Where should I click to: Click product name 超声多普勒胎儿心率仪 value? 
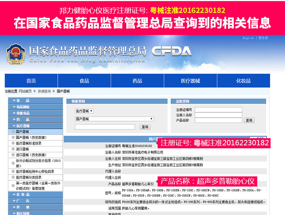[138, 184]
